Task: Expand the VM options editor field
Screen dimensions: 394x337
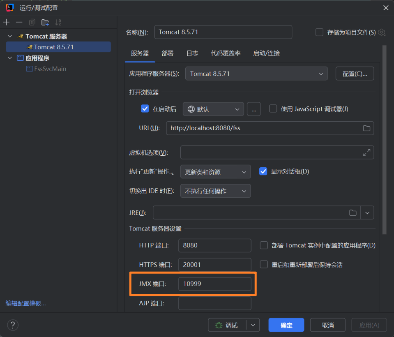Action: tap(366, 152)
